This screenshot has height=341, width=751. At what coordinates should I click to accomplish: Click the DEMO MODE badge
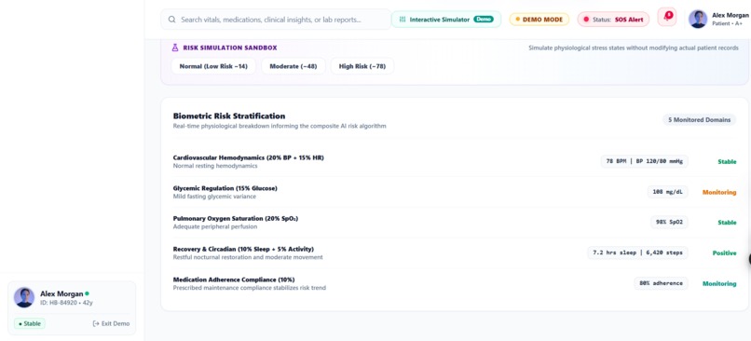click(x=539, y=20)
